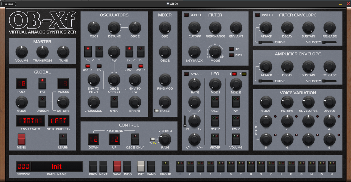Switch to LFO 2
Image resolution: width=351 pixels, height=182 pixels.
(244, 74)
